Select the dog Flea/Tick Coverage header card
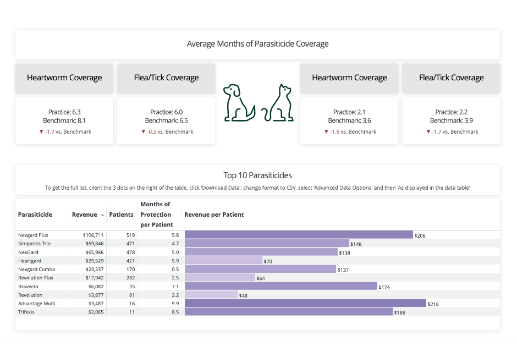Screen dimensions: 517x352 [x=166, y=78]
